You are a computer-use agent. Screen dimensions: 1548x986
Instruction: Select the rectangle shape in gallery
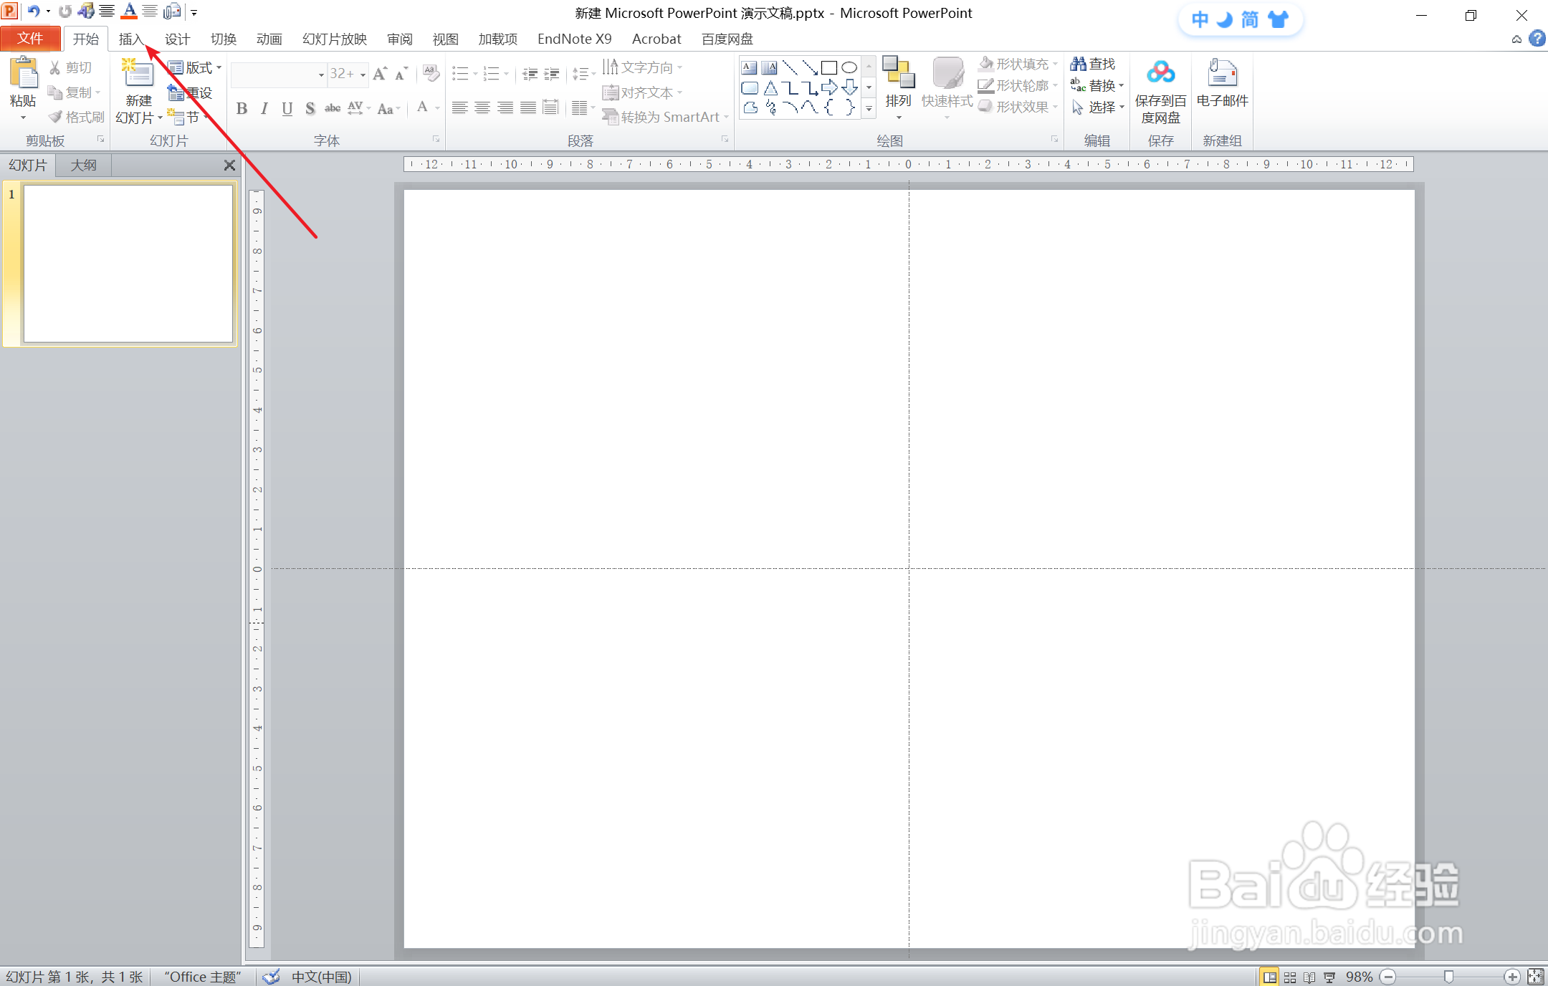point(829,68)
